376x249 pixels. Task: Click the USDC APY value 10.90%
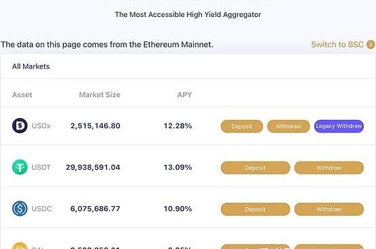(177, 208)
